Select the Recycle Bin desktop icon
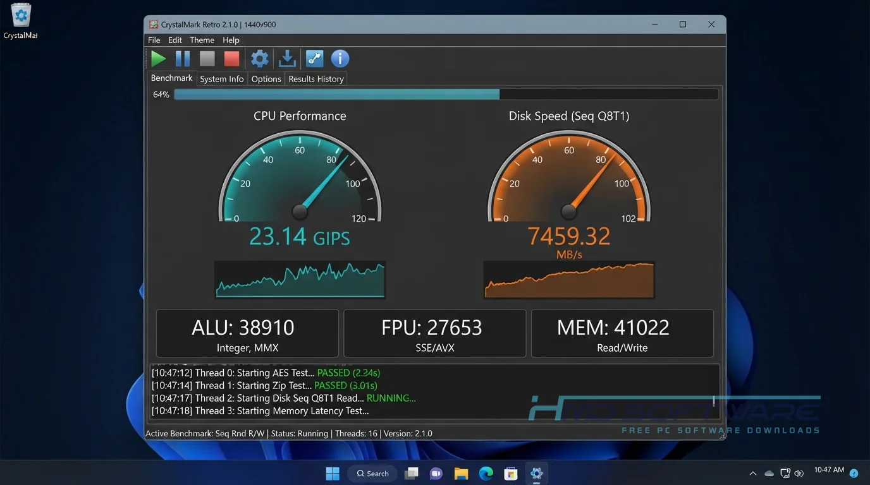 [x=21, y=21]
